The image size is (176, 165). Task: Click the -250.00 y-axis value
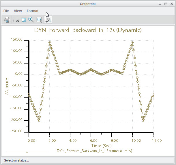click(16, 131)
